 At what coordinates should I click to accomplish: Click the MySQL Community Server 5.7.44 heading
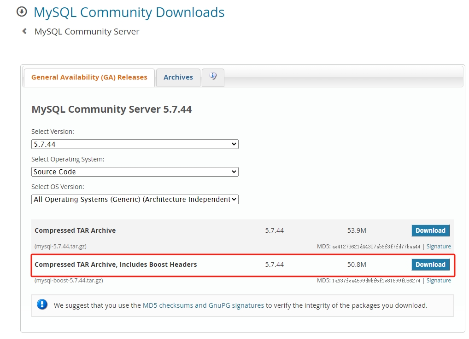click(111, 109)
